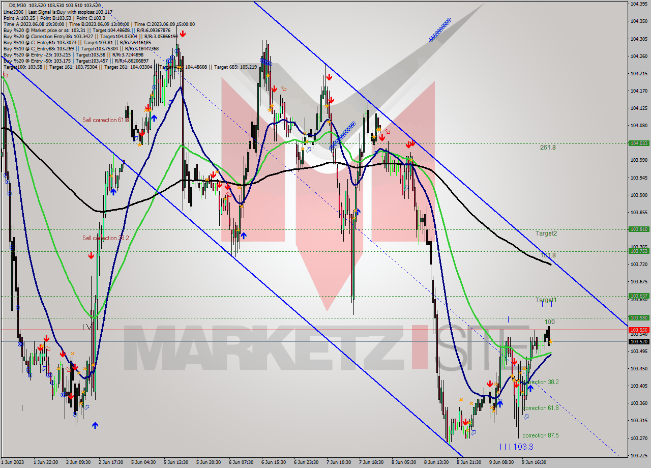
Task: Select the '6 Jun 15:30' time label
Action: point(273,462)
